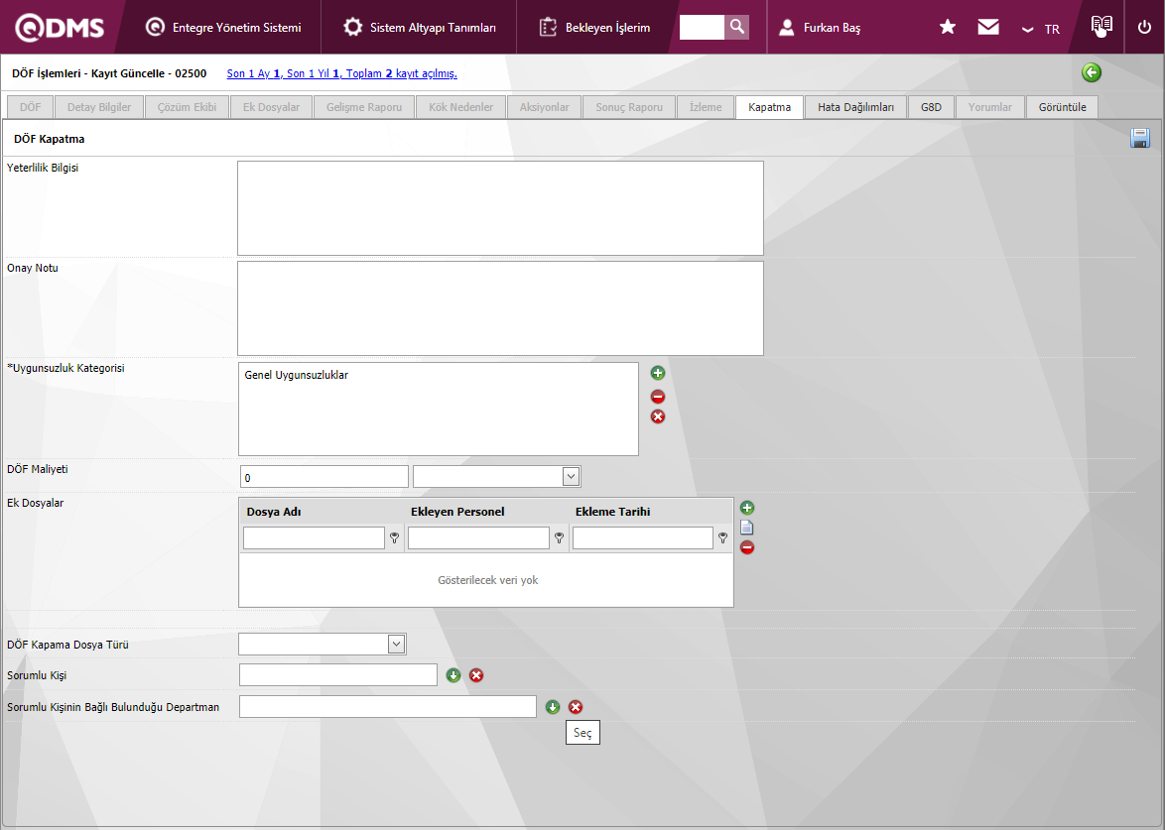Switch to the Kök Nedenler tab
The height and width of the screenshot is (830, 1165).
(460, 107)
